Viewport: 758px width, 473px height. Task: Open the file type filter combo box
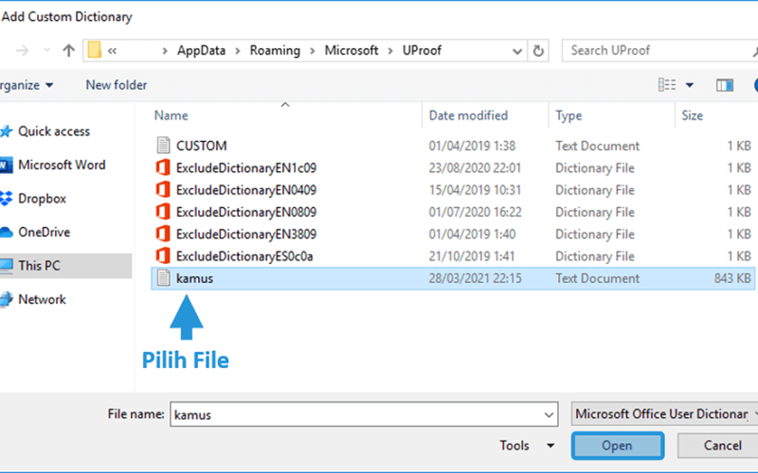[x=664, y=414]
